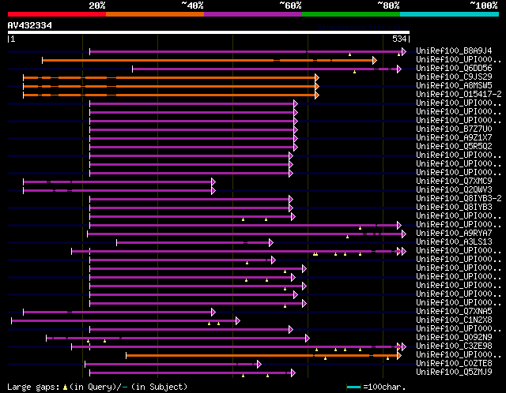Image resolution: width=506 pixels, height=393 pixels.
Task: Click the cyan 100char scale bar
Action: click(354, 387)
